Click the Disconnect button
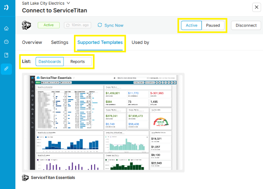The width and height of the screenshot is (263, 189). pos(246,25)
